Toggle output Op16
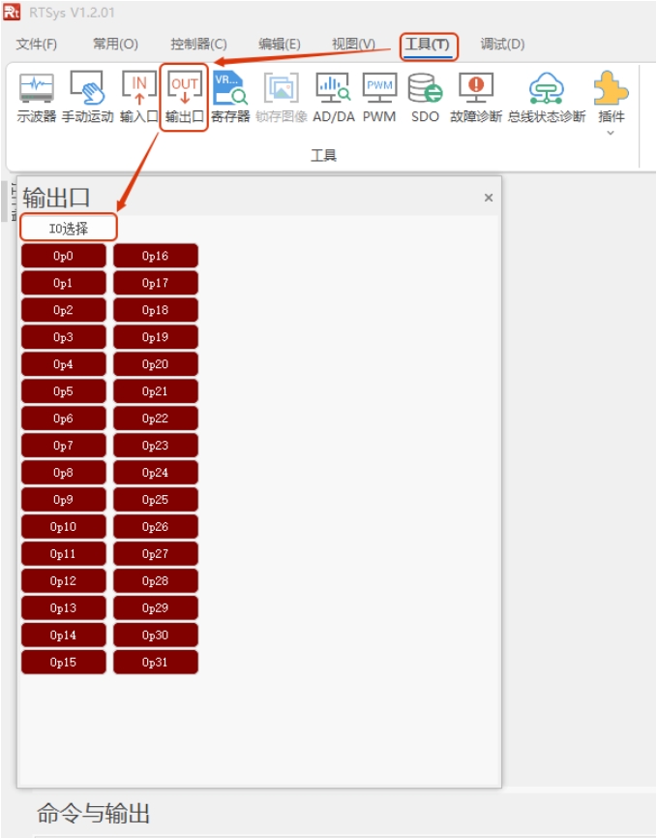The height and width of the screenshot is (838, 657). pyautogui.click(x=156, y=256)
